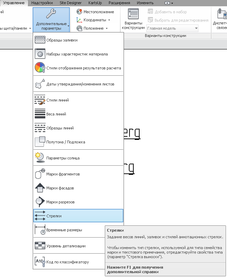The height and width of the screenshot is (277, 227).
Task: Open Марки разрезов section icon
Action: tap(40, 202)
